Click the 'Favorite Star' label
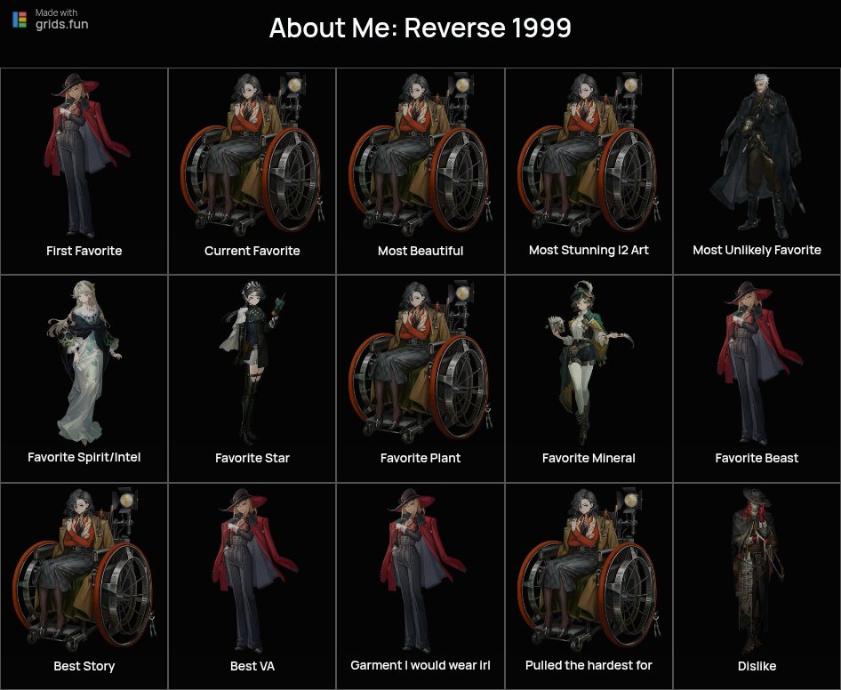841x690 pixels. click(x=252, y=458)
